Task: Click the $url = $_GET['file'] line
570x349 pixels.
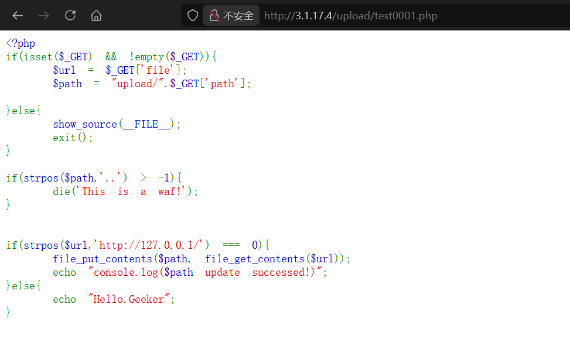Action: click(x=120, y=70)
